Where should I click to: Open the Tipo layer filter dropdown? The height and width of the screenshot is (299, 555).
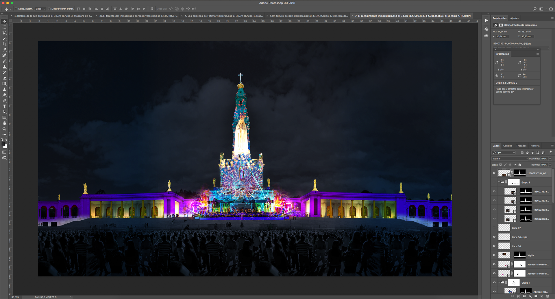[504, 153]
